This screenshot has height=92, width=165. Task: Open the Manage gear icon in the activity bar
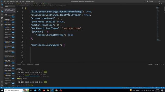tap(2, 85)
